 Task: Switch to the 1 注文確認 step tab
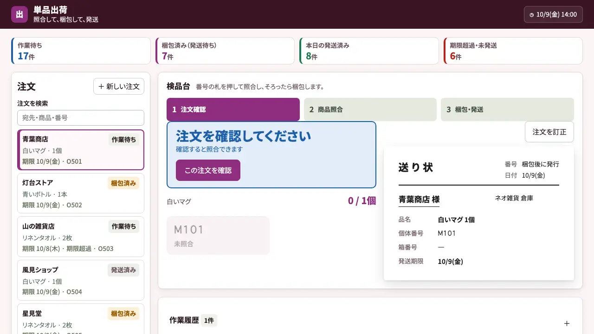coord(233,109)
